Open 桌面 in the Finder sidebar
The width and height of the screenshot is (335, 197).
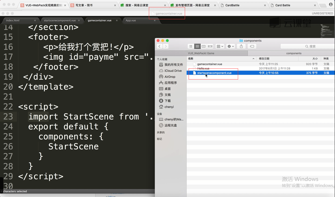[x=165, y=89]
